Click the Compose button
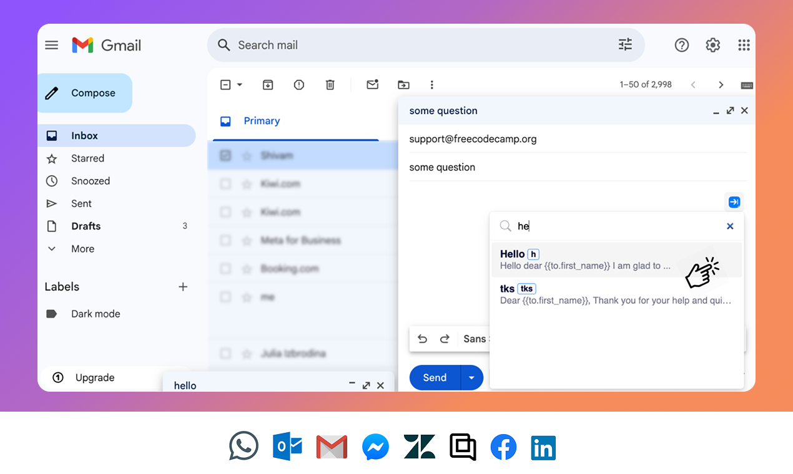793x474 pixels. (x=85, y=93)
